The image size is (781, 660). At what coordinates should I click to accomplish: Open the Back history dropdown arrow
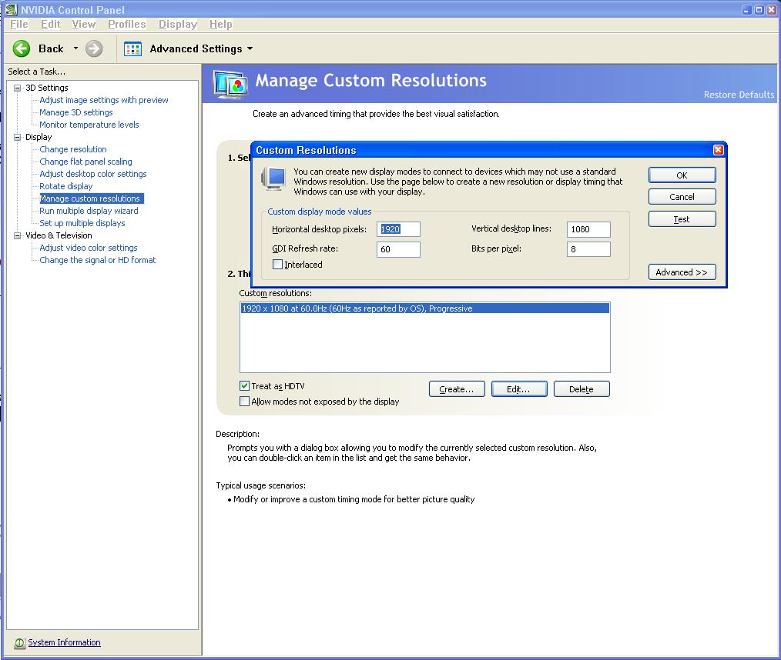click(75, 48)
